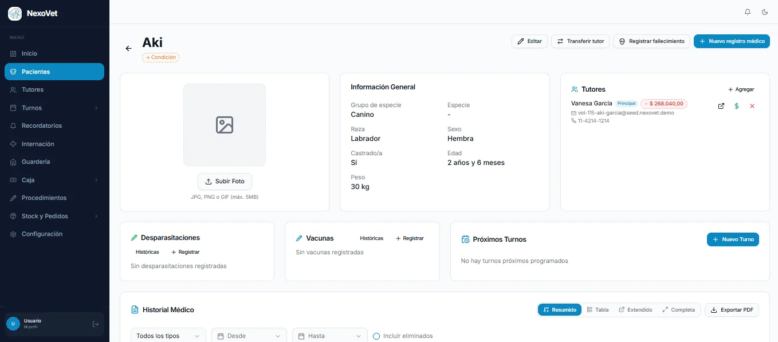Click the Subir Foto button
The image size is (778, 342).
coord(225,181)
